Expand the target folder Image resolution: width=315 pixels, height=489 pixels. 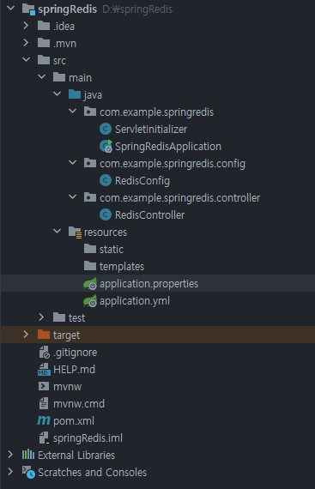(x=26, y=334)
